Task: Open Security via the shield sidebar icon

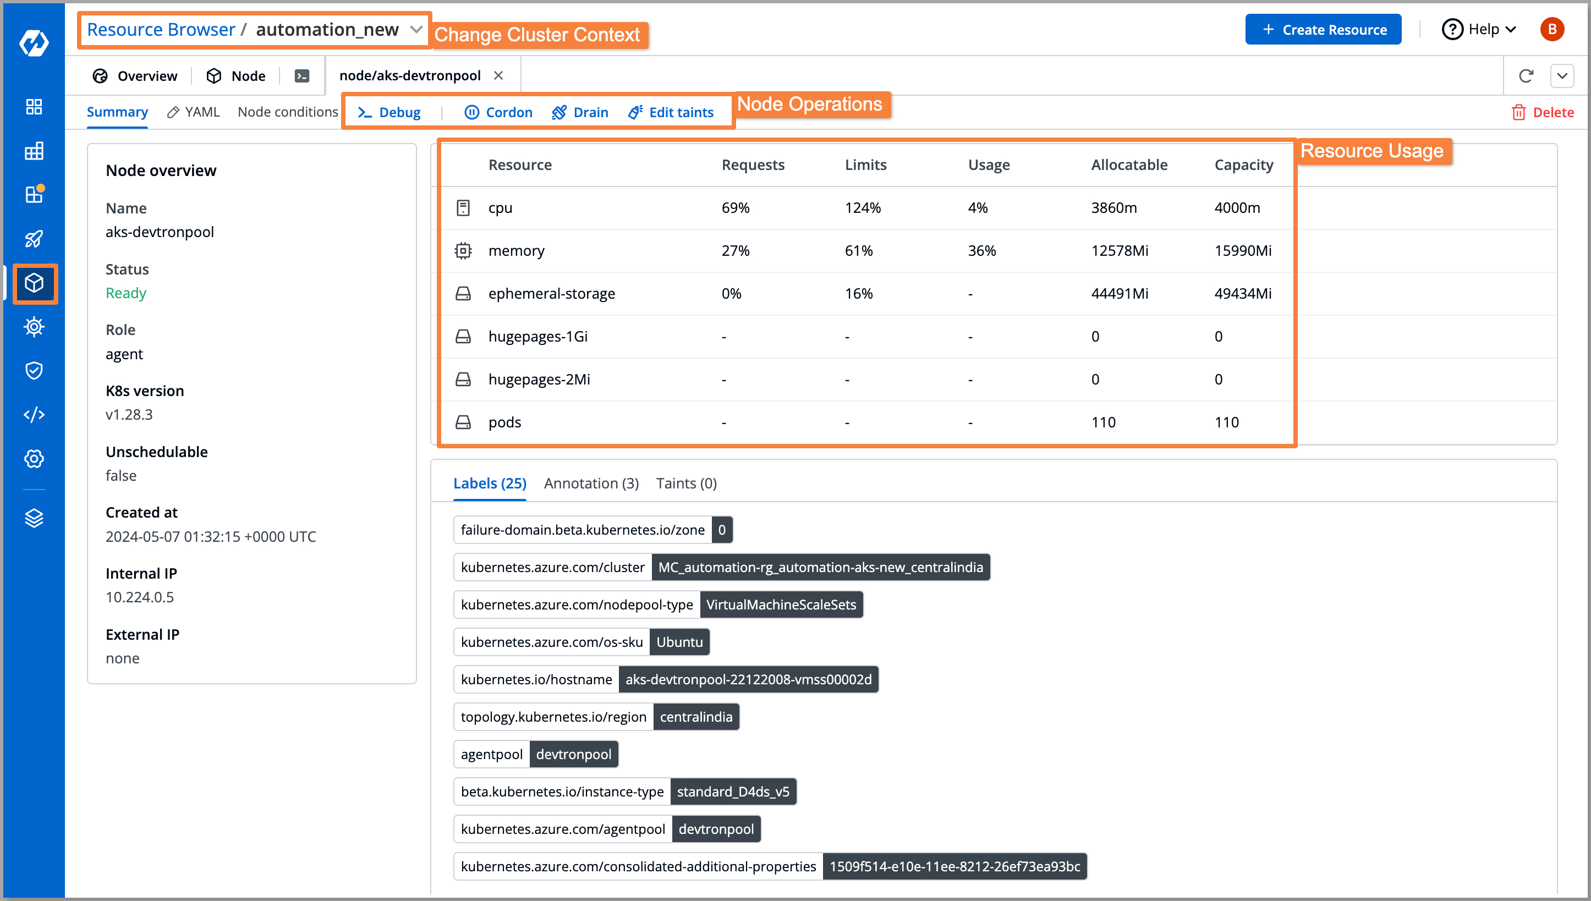Action: pyautogui.click(x=34, y=370)
